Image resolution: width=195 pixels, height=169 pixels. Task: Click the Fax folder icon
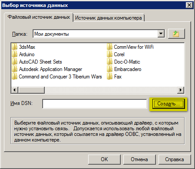[x=109, y=77]
